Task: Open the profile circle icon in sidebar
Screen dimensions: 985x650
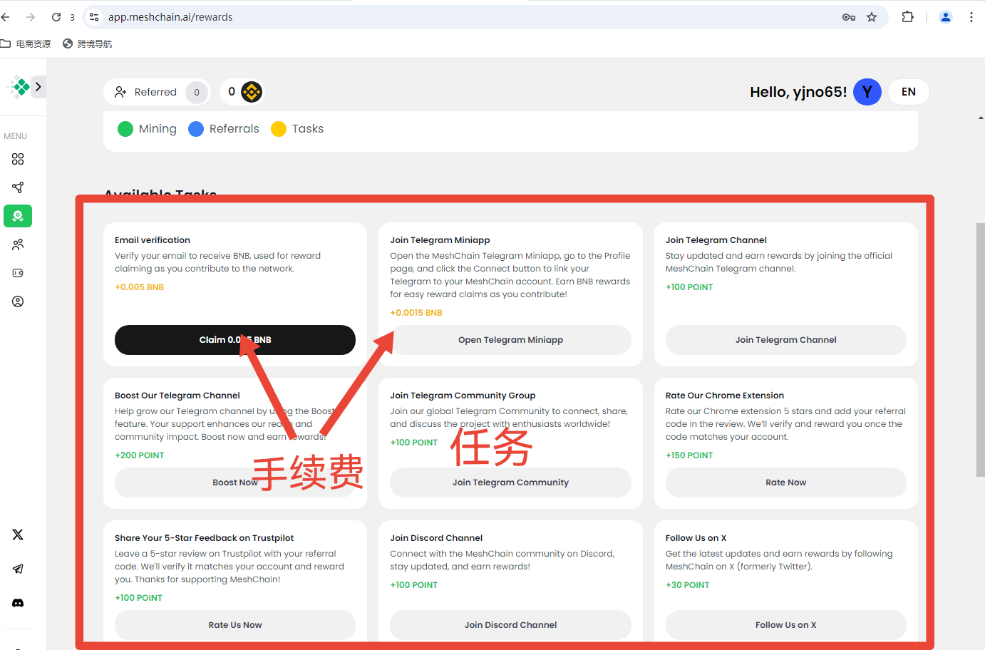Action: (18, 301)
